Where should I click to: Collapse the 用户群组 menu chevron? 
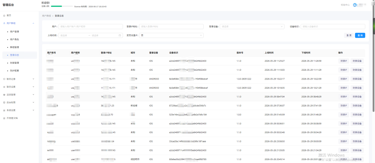[33, 23]
